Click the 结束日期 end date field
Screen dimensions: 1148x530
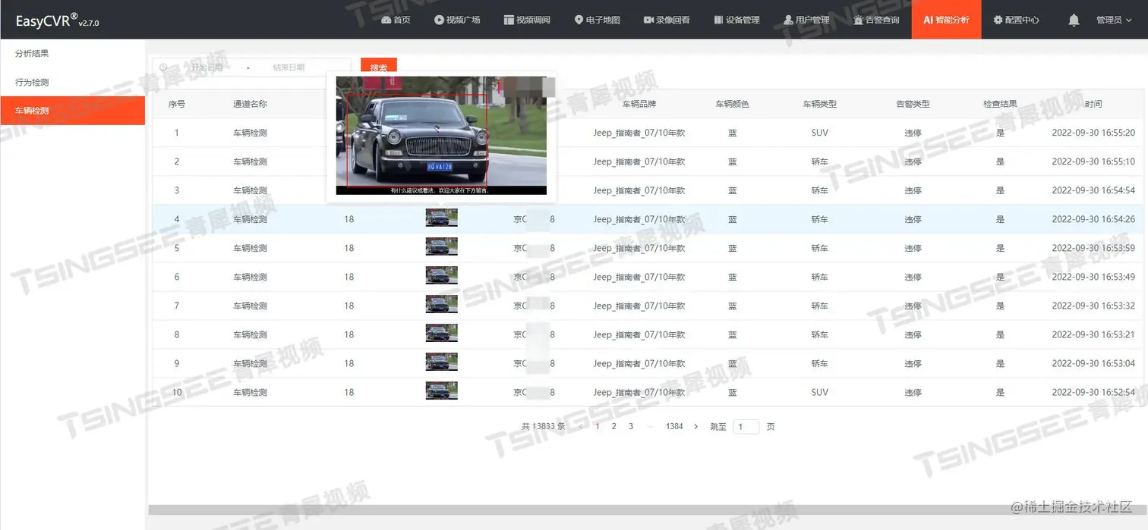pyautogui.click(x=289, y=67)
